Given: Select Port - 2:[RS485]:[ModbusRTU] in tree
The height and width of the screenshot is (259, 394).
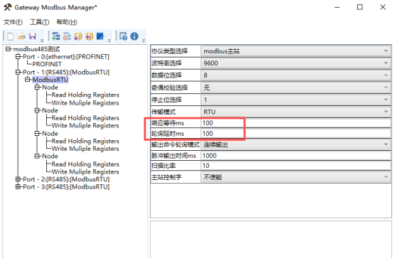Looking at the screenshot, I should pos(66,179).
